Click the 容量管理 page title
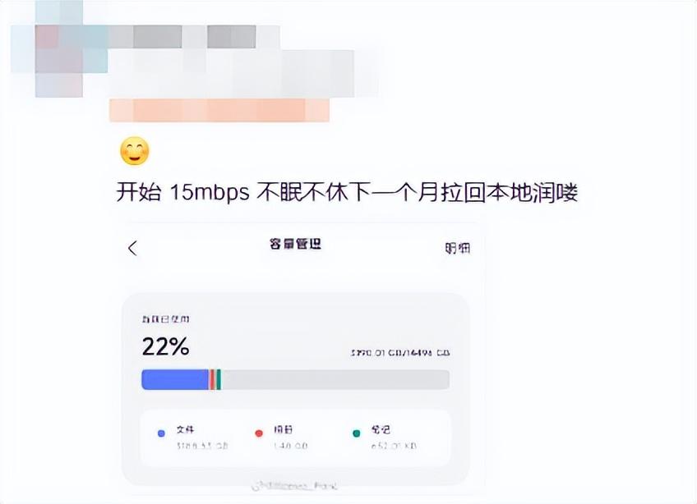697x504 pixels. point(295,244)
